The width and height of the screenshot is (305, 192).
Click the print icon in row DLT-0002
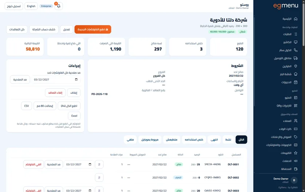click(x=99, y=178)
